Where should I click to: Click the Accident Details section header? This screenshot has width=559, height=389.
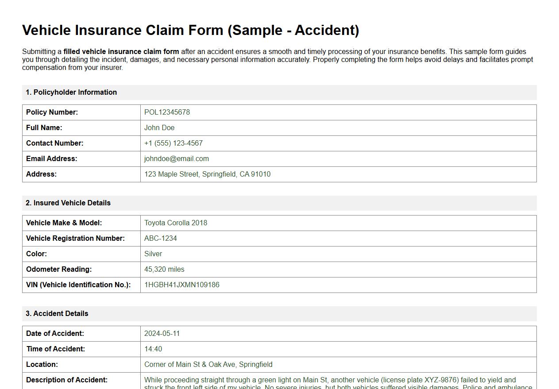tap(57, 313)
